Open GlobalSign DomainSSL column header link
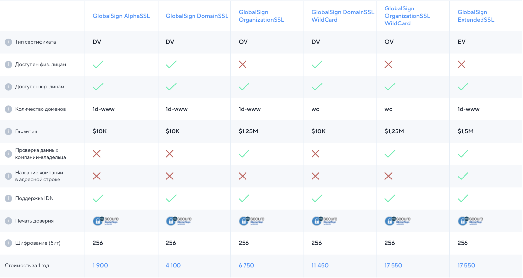This screenshot has width=523, height=278. [197, 16]
